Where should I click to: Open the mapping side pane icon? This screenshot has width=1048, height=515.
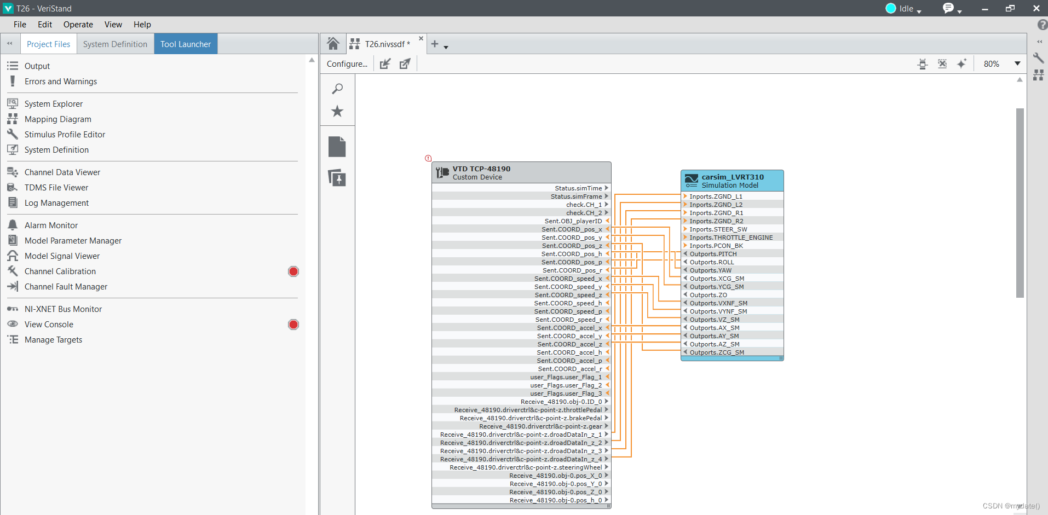click(1038, 76)
